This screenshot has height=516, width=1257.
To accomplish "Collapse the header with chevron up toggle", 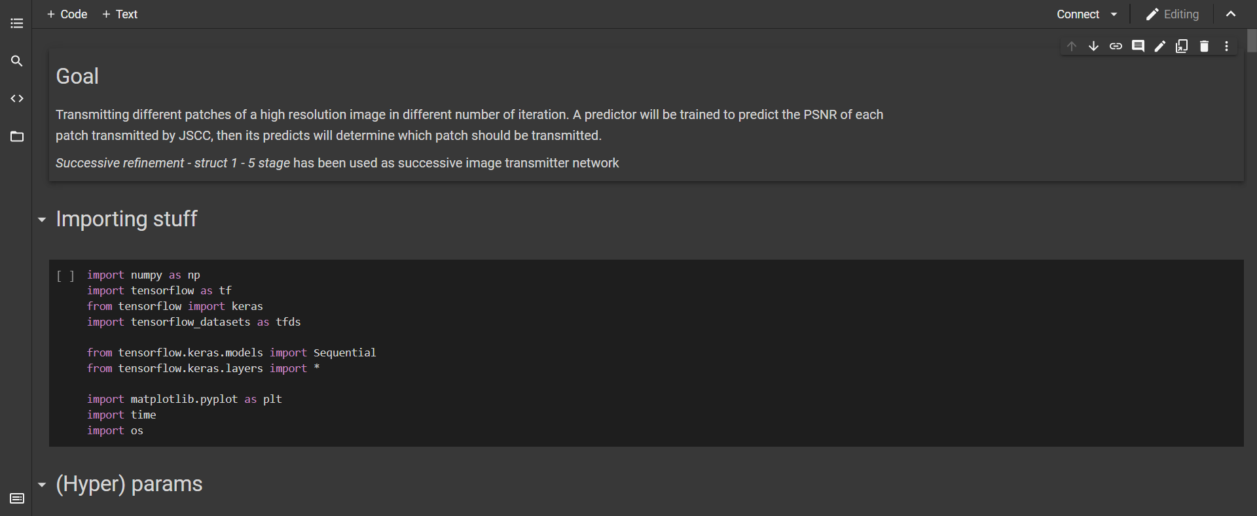I will pyautogui.click(x=1231, y=14).
